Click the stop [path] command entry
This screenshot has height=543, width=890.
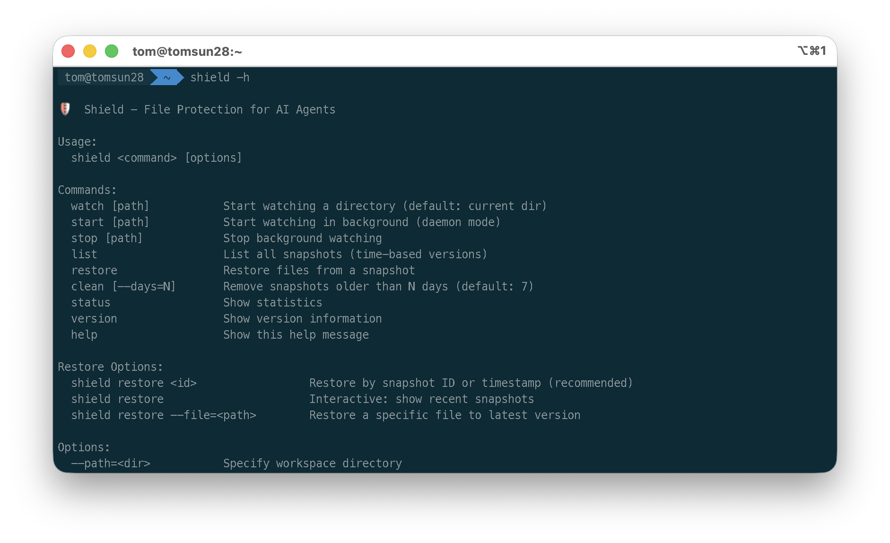tap(107, 238)
